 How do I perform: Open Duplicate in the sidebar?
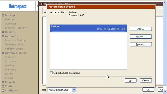(10, 24)
